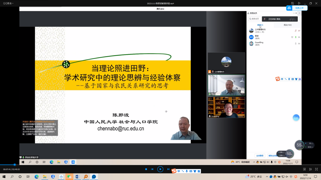Select the 嘉宾(3) tab in members panel
321x180 pixels.
click(x=260, y=25)
